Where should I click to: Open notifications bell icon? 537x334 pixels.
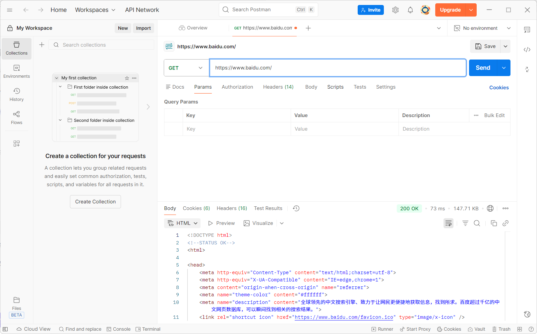click(410, 10)
